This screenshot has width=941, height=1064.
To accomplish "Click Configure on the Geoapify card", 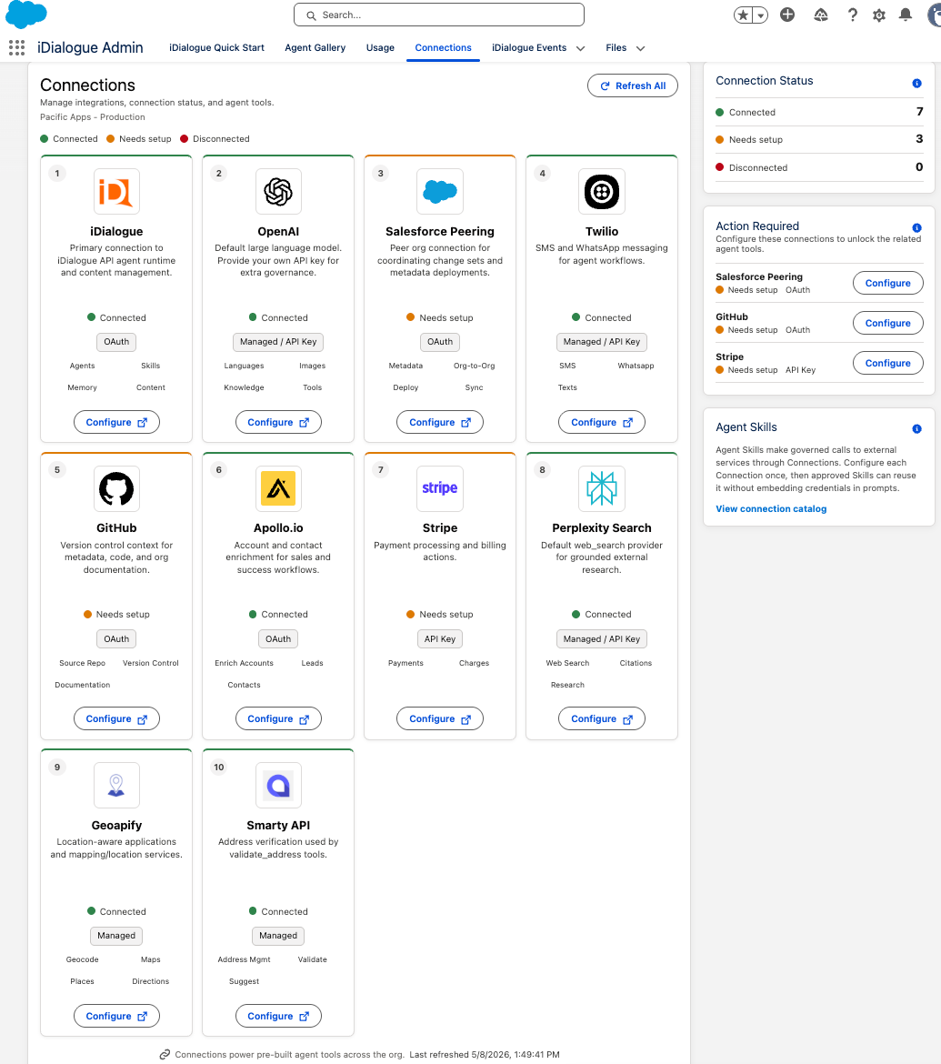I will click(x=116, y=1016).
